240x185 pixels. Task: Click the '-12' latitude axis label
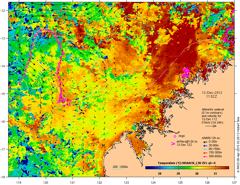(3, 11)
